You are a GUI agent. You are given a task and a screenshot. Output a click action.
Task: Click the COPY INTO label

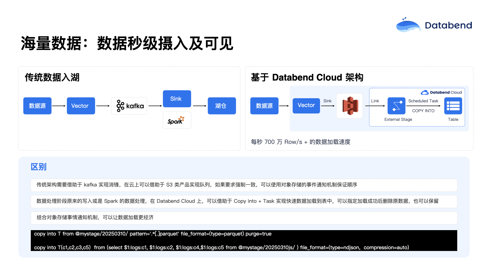(x=423, y=111)
